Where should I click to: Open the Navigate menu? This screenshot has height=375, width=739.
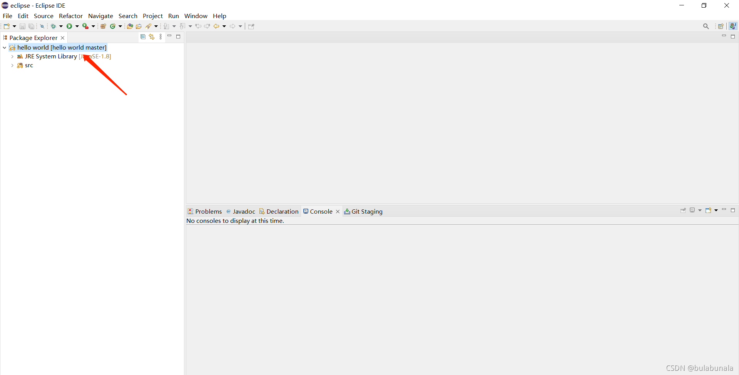coord(100,16)
